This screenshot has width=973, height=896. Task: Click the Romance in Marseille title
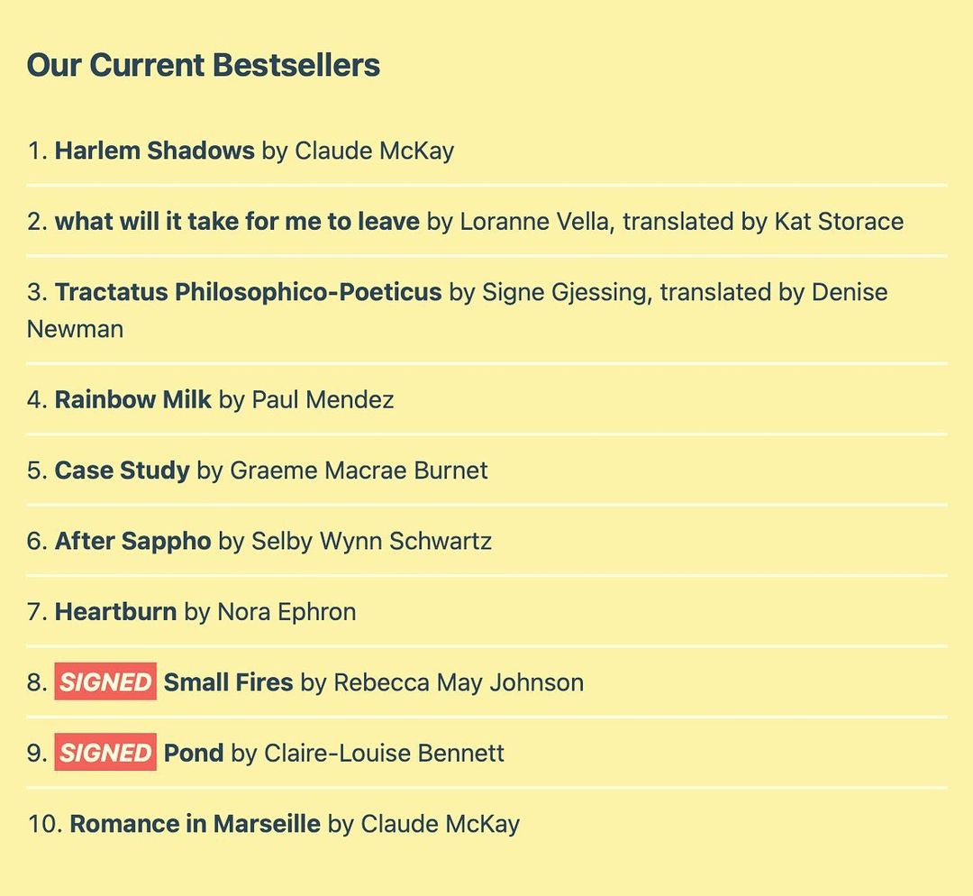pos(195,824)
